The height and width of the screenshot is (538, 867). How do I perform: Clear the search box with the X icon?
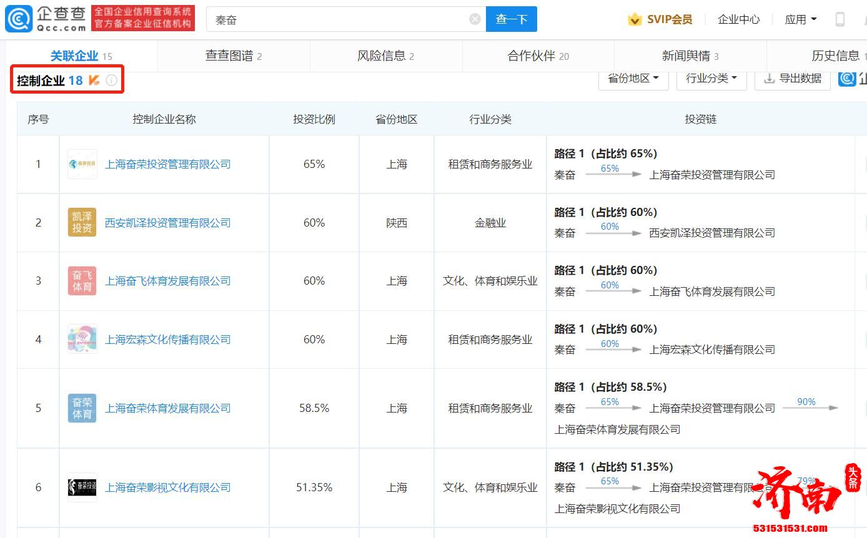point(475,19)
